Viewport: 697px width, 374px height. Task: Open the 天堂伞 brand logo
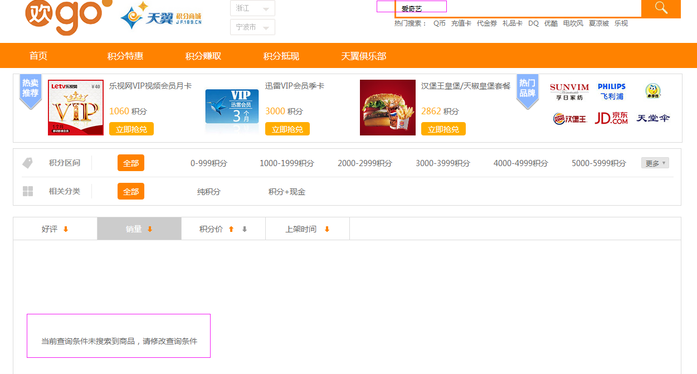653,118
